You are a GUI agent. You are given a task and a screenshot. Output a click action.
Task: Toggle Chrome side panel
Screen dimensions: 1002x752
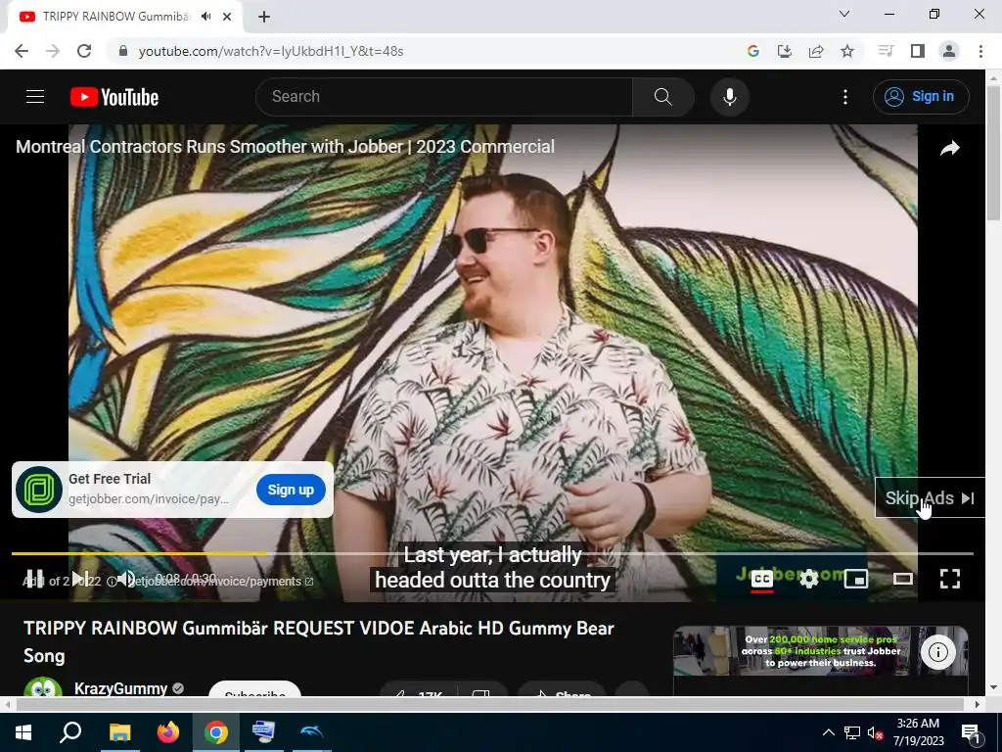click(918, 51)
